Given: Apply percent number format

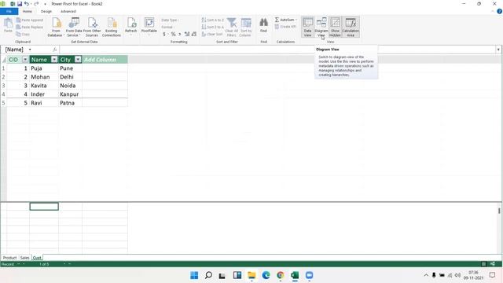Looking at the screenshot, I should pyautogui.click(x=173, y=34).
